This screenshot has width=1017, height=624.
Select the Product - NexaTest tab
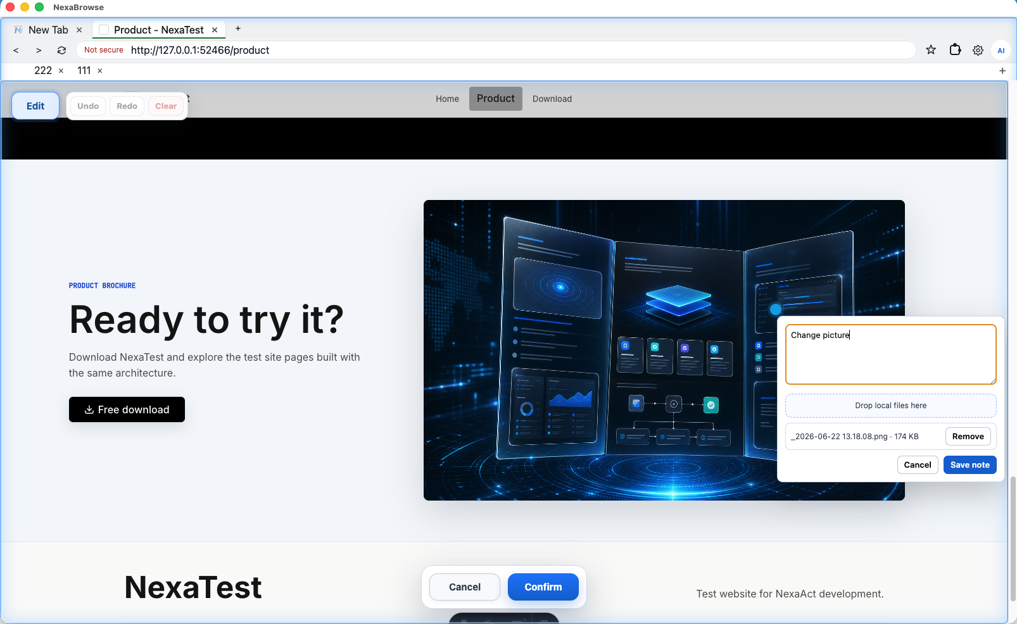tap(158, 30)
